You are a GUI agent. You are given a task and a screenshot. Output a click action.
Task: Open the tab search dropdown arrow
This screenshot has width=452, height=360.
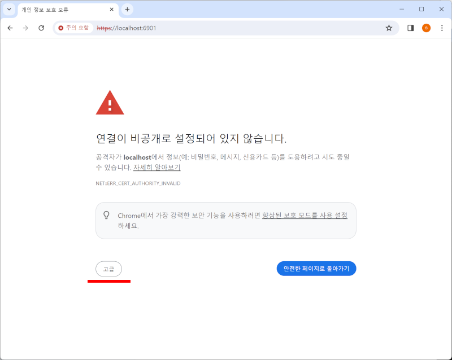9,10
